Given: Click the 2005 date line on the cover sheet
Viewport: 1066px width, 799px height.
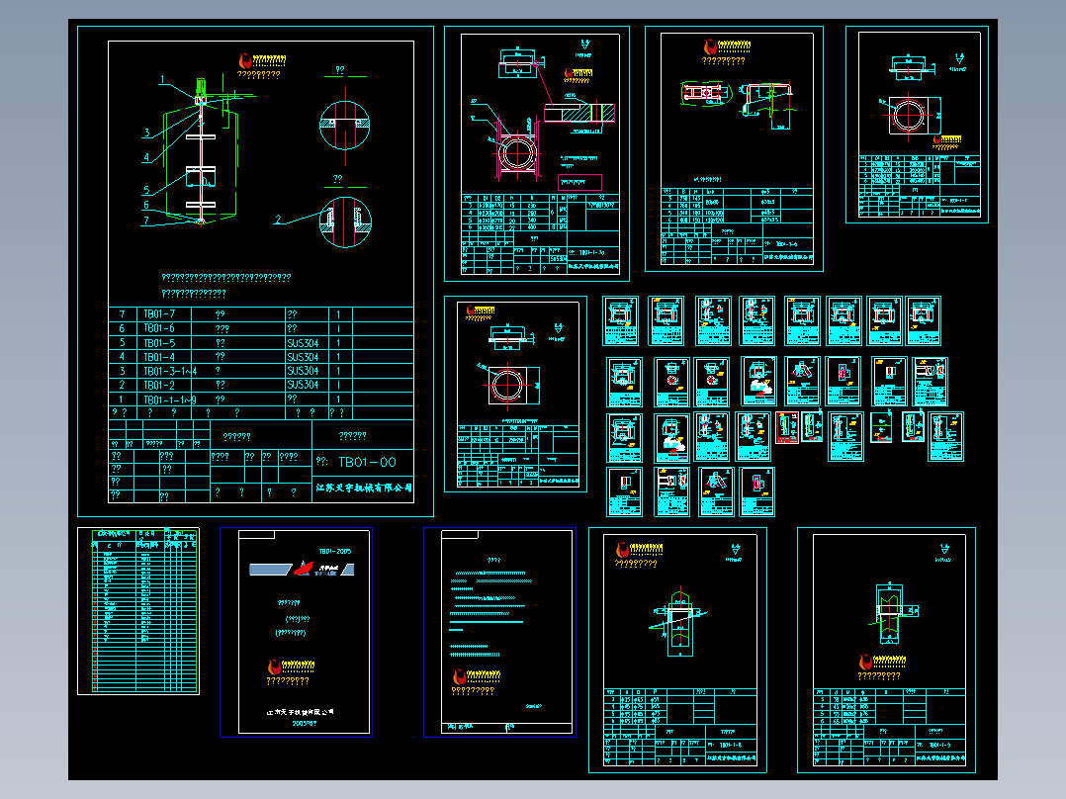Looking at the screenshot, I should 304,724.
